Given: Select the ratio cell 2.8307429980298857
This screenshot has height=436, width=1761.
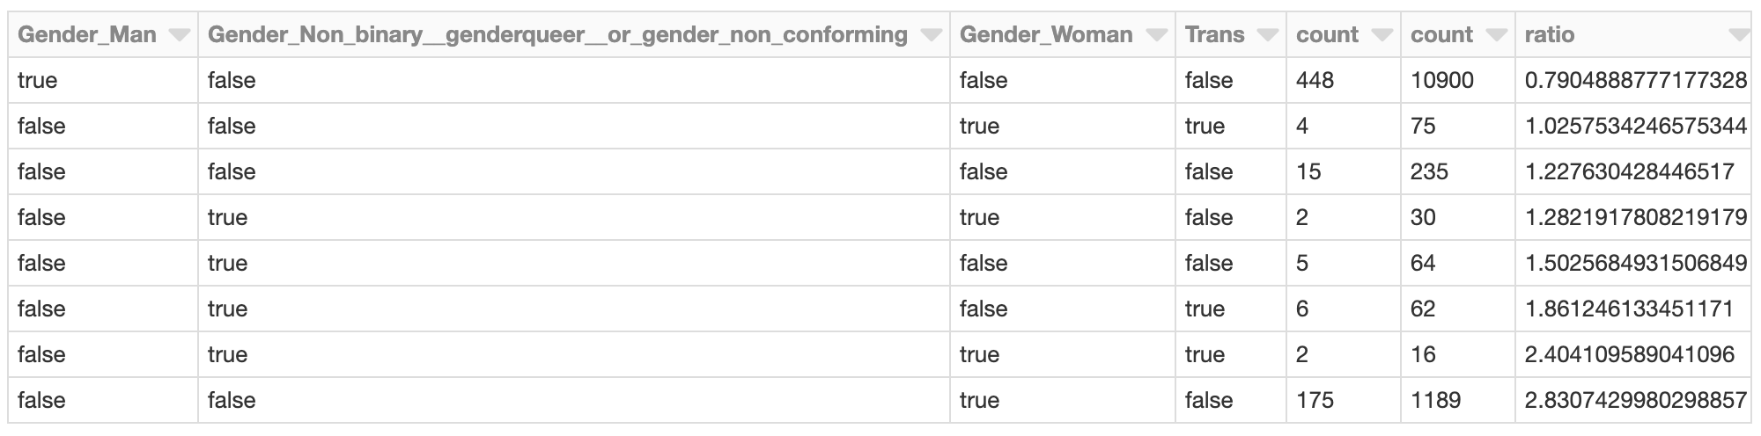Looking at the screenshot, I should tap(1635, 401).
